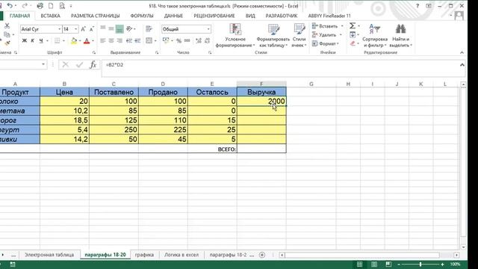Toggle italic (К) formatting
This screenshot has width=478, height=269.
click(x=33, y=40)
